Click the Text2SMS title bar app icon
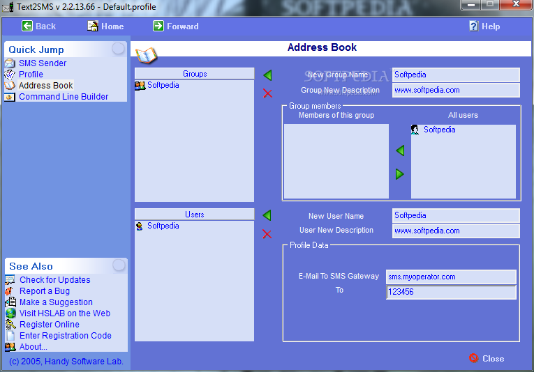 point(8,7)
